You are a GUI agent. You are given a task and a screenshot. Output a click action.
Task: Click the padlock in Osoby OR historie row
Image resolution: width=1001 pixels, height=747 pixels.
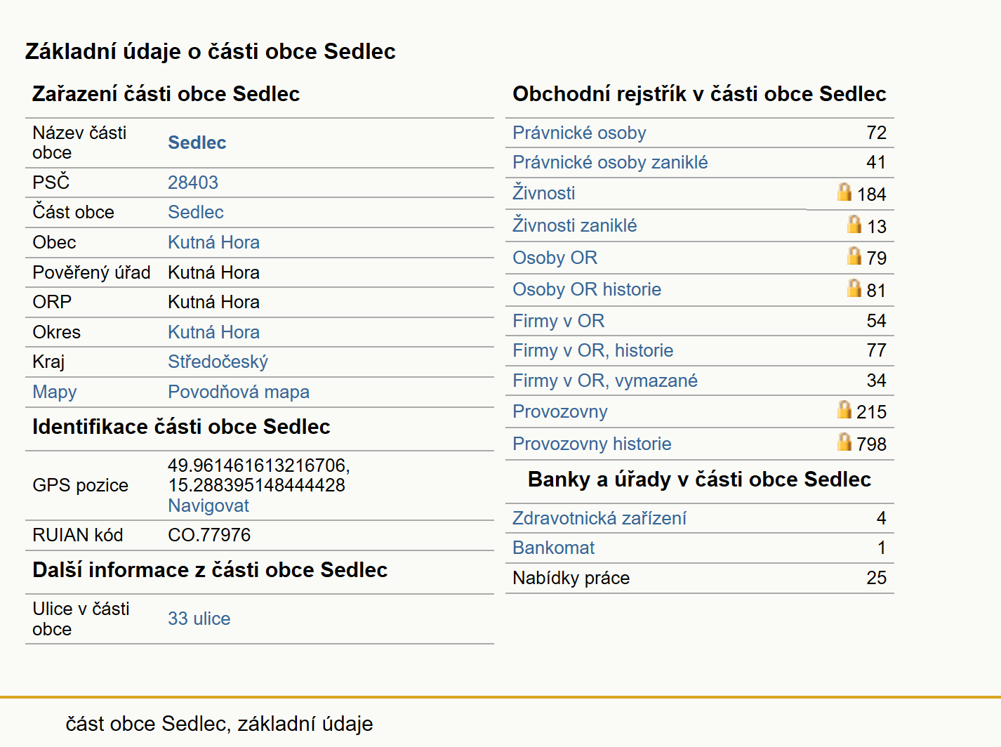click(x=854, y=288)
